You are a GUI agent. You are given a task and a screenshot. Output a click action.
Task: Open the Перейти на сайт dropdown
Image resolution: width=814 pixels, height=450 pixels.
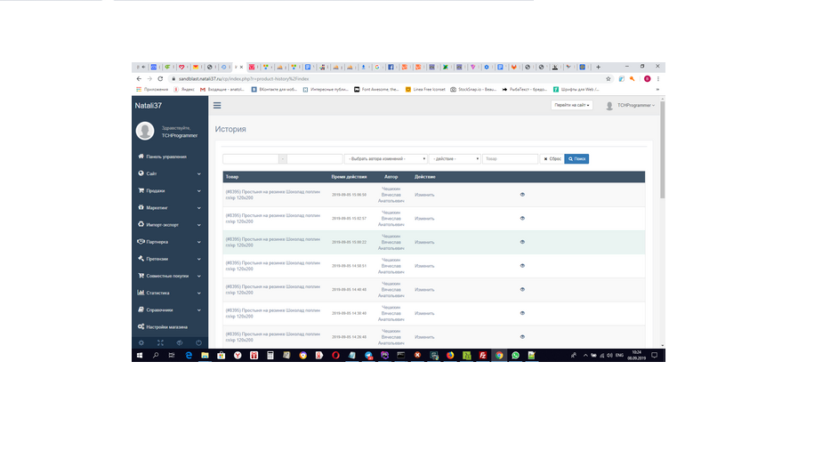pyautogui.click(x=571, y=105)
